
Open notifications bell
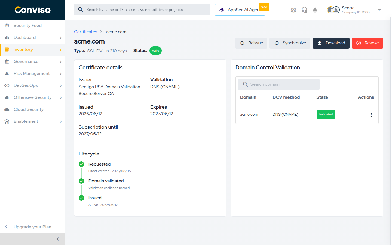[315, 10]
